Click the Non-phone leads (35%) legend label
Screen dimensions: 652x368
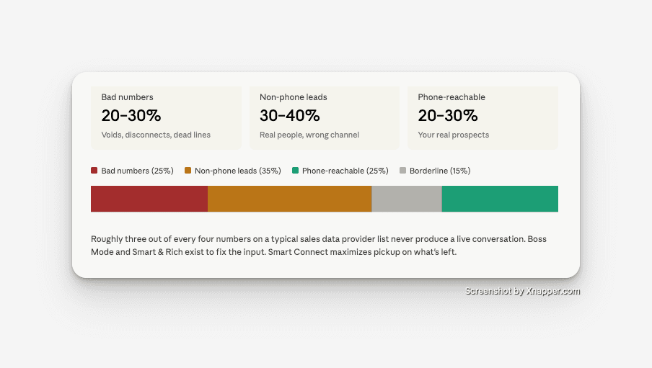pyautogui.click(x=238, y=171)
